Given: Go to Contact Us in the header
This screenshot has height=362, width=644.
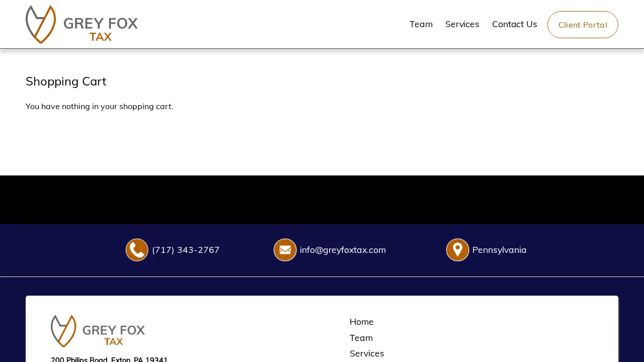Looking at the screenshot, I should tap(515, 24).
